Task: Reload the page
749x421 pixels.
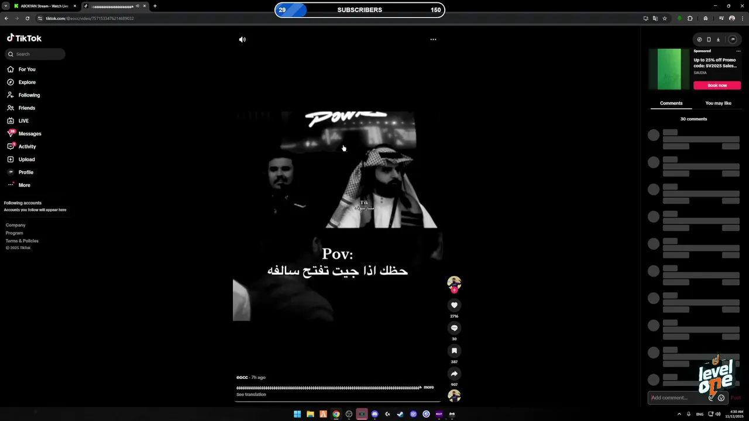Action: pyautogui.click(x=27, y=19)
